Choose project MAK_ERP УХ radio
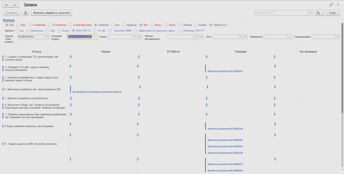 (x=73, y=31)
